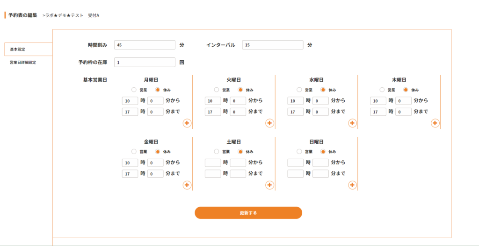Viewport: 479px width, 246px height.
Task: Select 営業 radio for Thursday (木曜日)
Action: pyautogui.click(x=382, y=90)
